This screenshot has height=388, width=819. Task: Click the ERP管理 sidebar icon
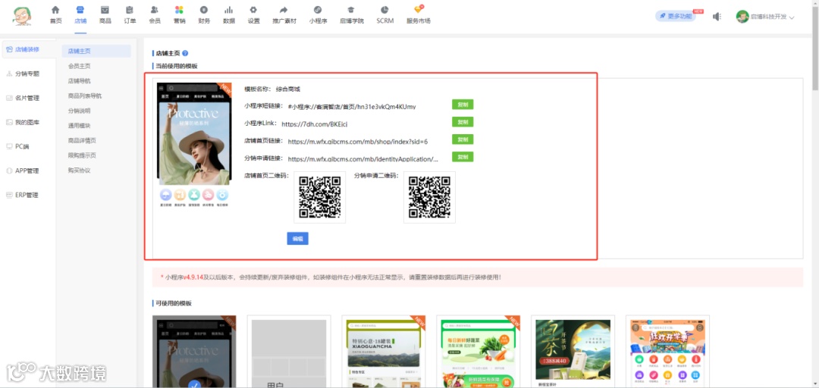coord(9,195)
